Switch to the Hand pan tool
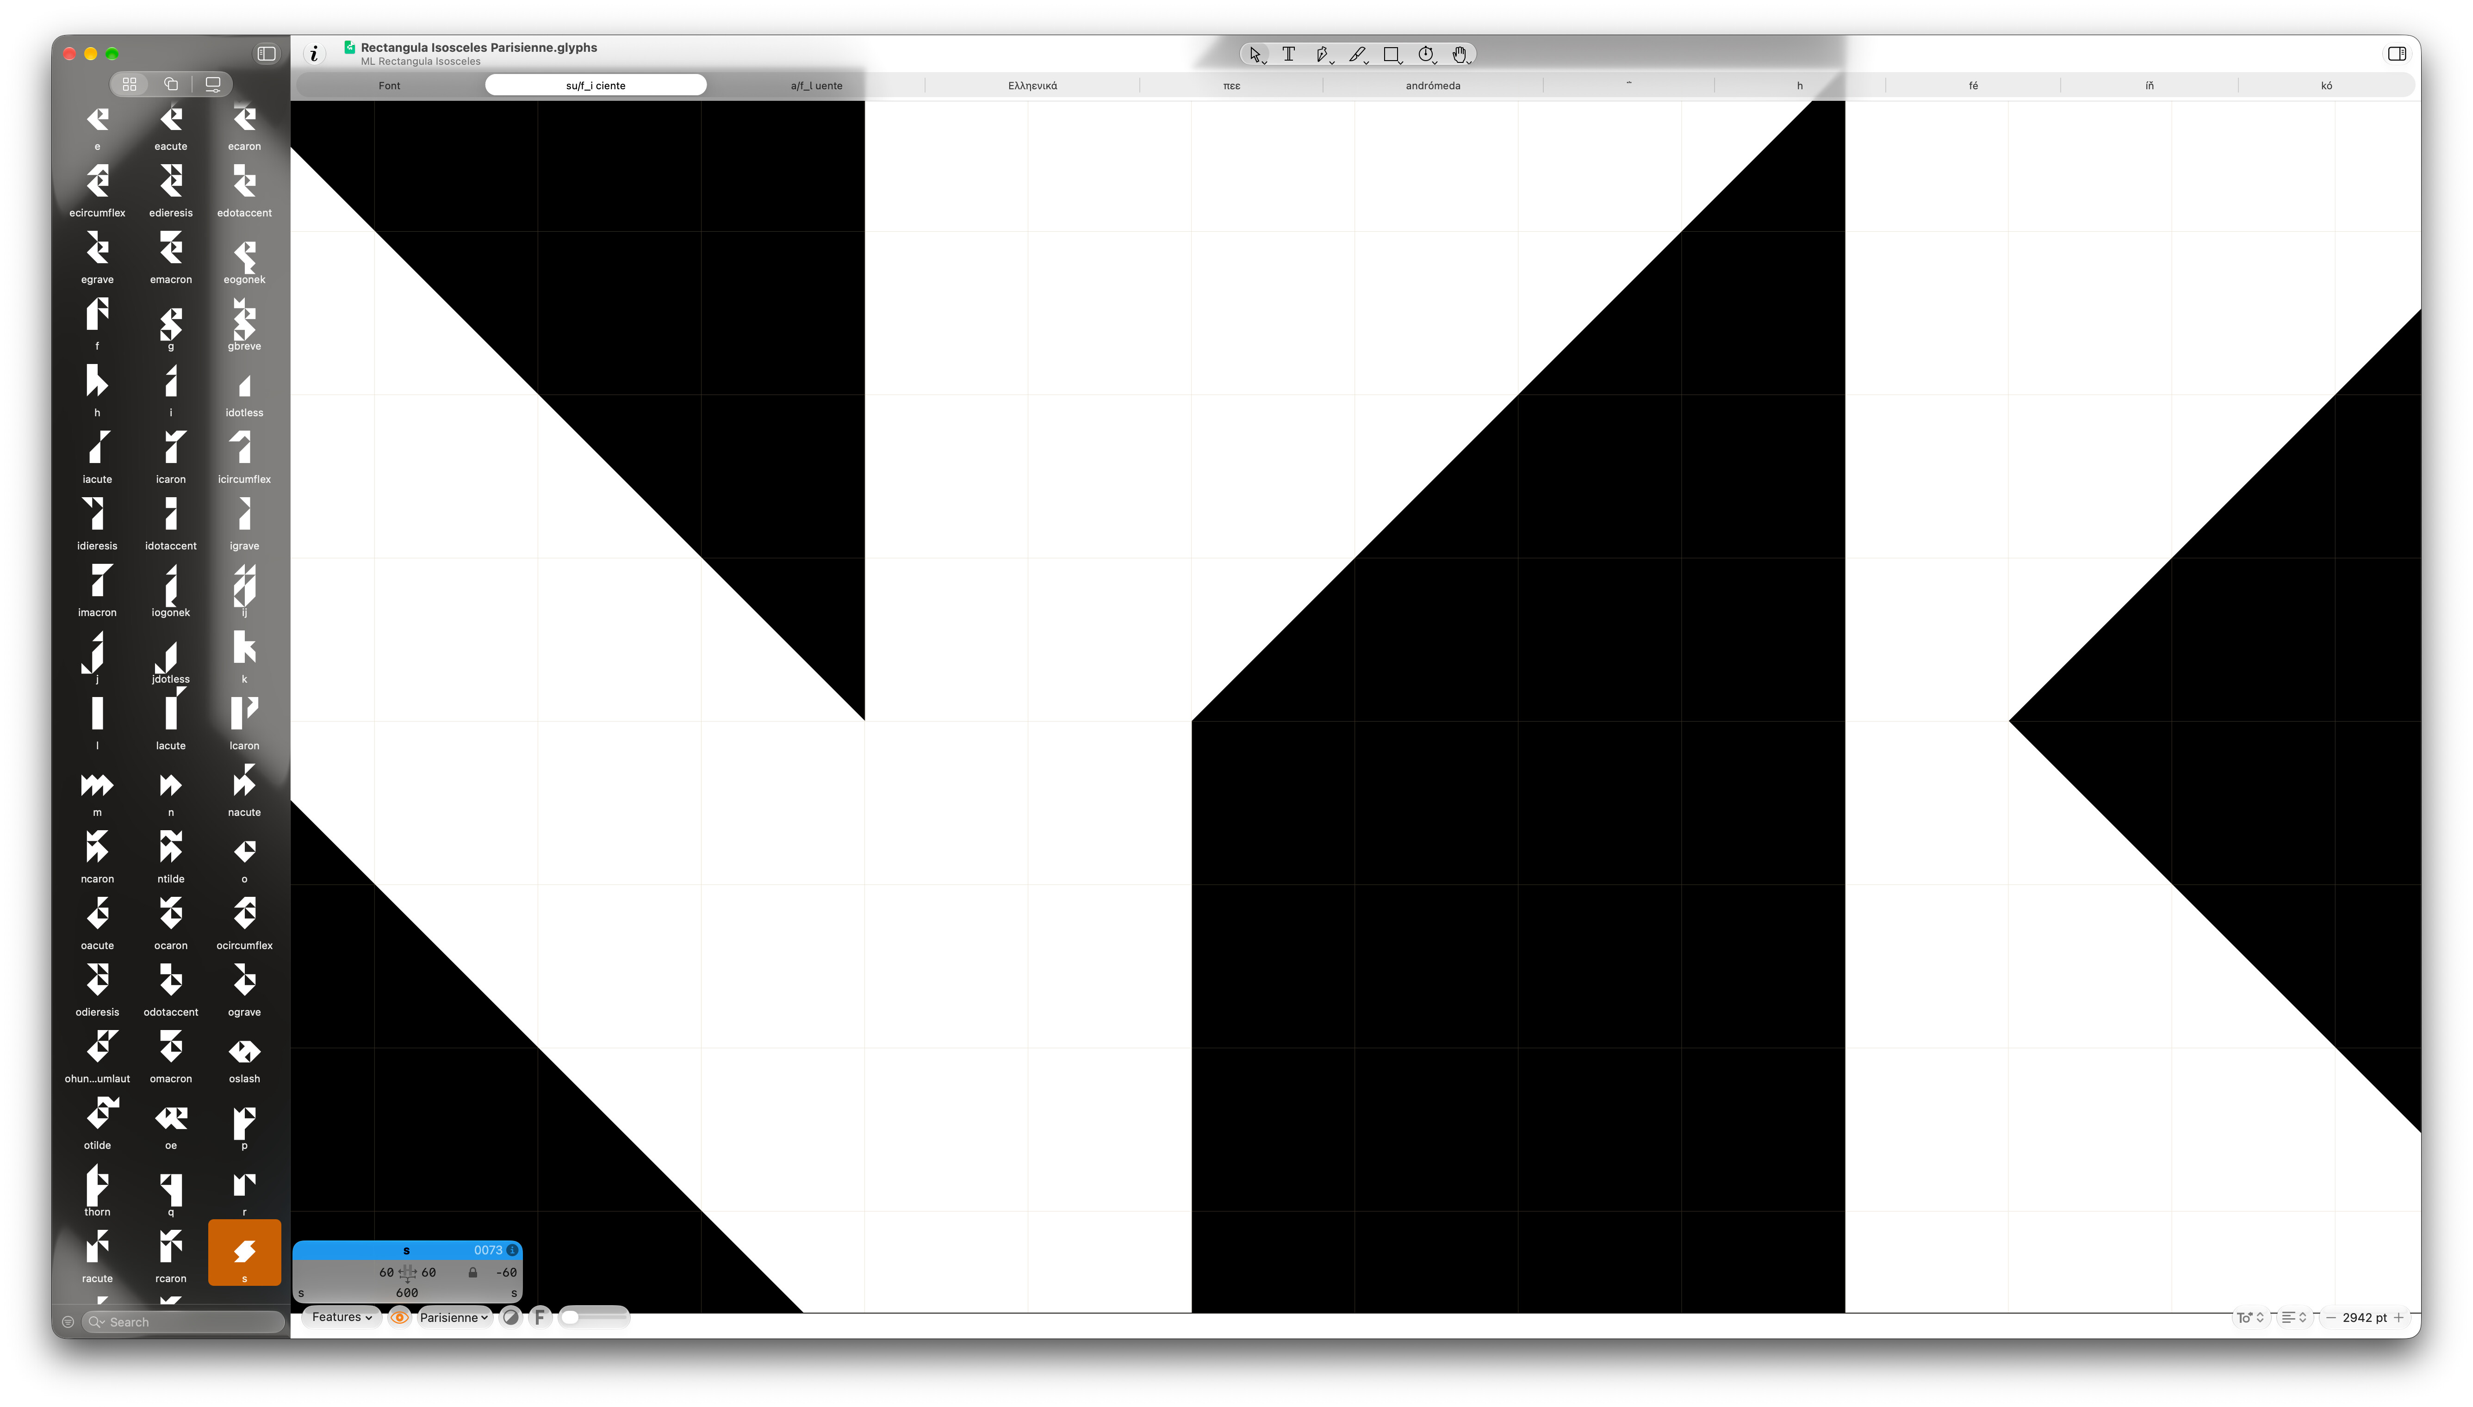Image resolution: width=2473 pixels, height=1407 pixels. point(1460,54)
